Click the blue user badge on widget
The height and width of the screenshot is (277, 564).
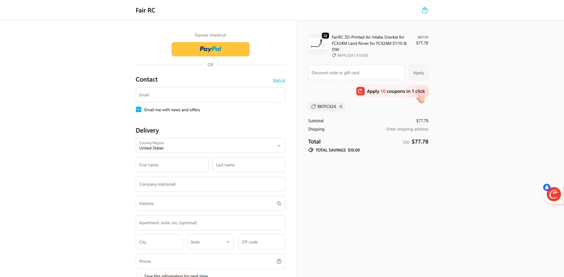[x=547, y=187]
